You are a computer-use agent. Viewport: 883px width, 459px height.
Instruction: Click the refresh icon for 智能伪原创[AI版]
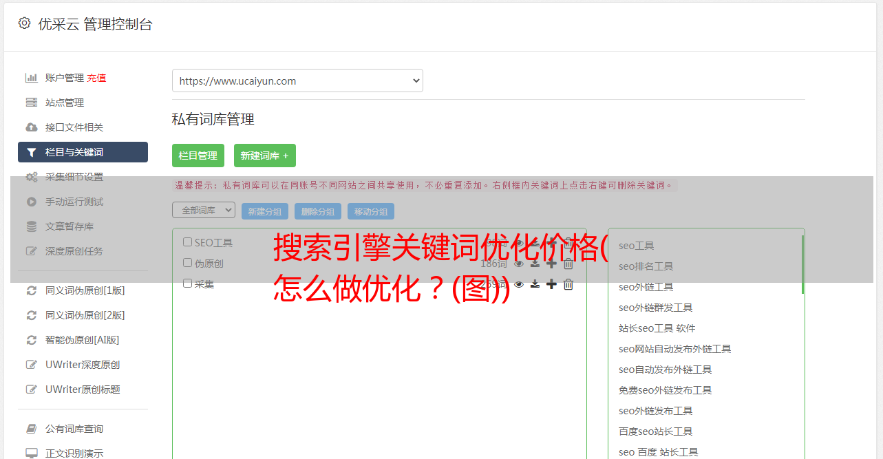click(x=31, y=340)
